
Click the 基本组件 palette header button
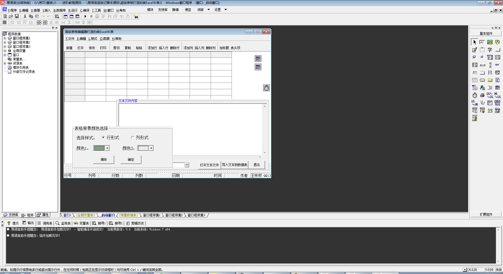[x=486, y=33]
